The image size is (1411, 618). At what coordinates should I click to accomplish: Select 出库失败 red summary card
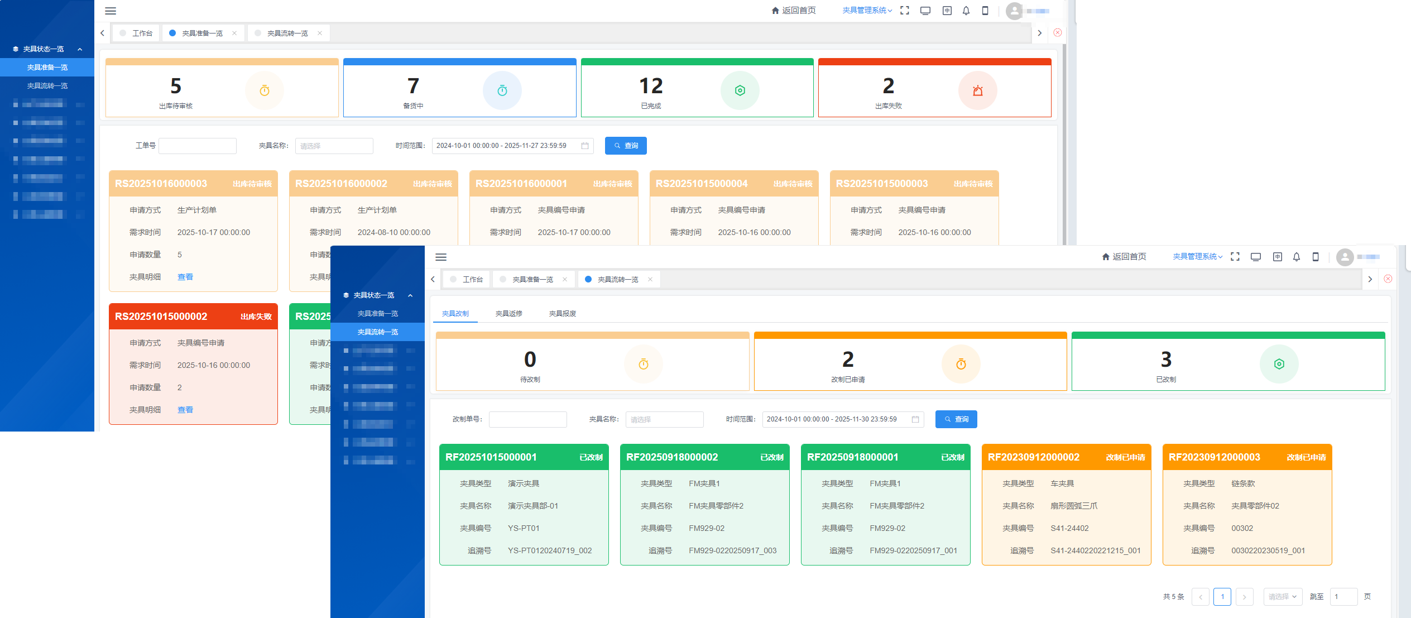point(934,88)
